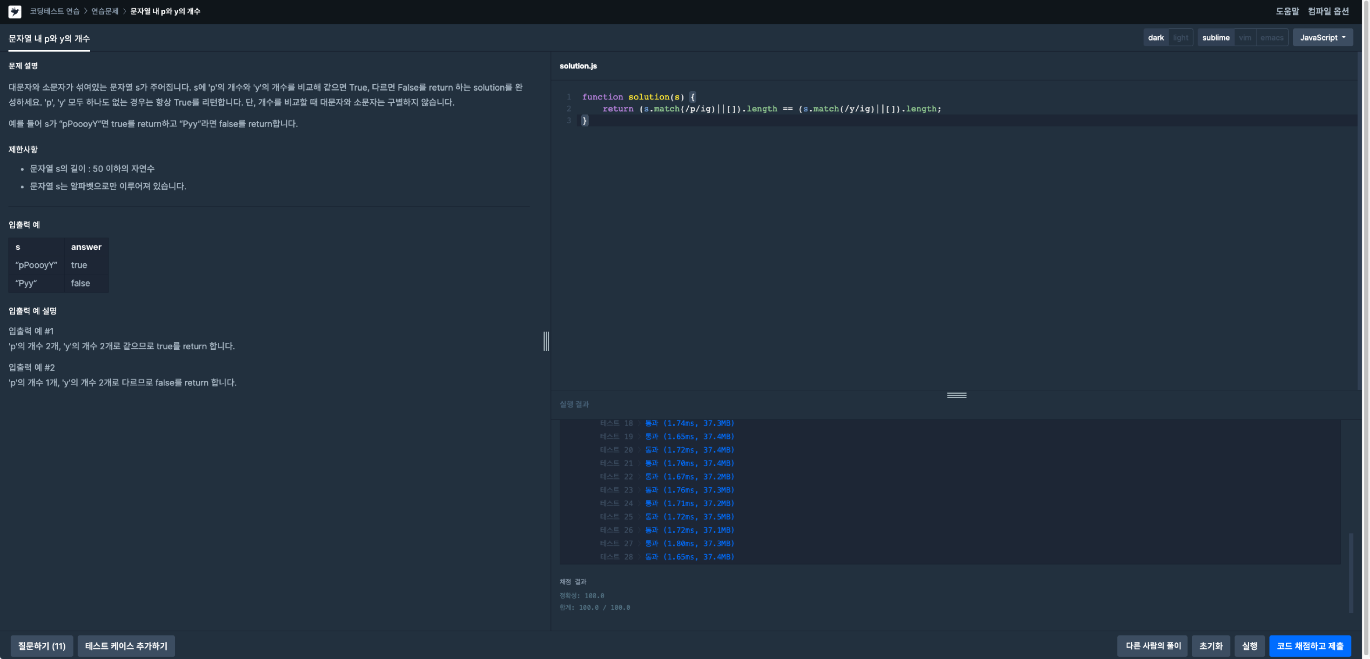Click the Programmers logo icon
The height and width of the screenshot is (659, 1370).
(x=15, y=11)
